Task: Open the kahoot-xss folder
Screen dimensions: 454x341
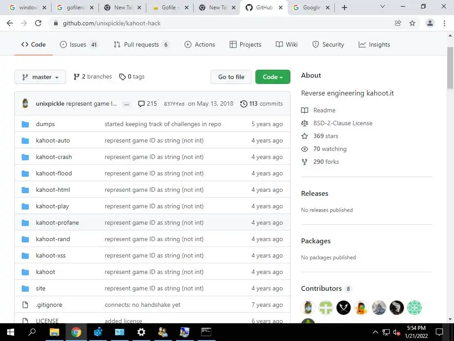Action: [x=51, y=255]
